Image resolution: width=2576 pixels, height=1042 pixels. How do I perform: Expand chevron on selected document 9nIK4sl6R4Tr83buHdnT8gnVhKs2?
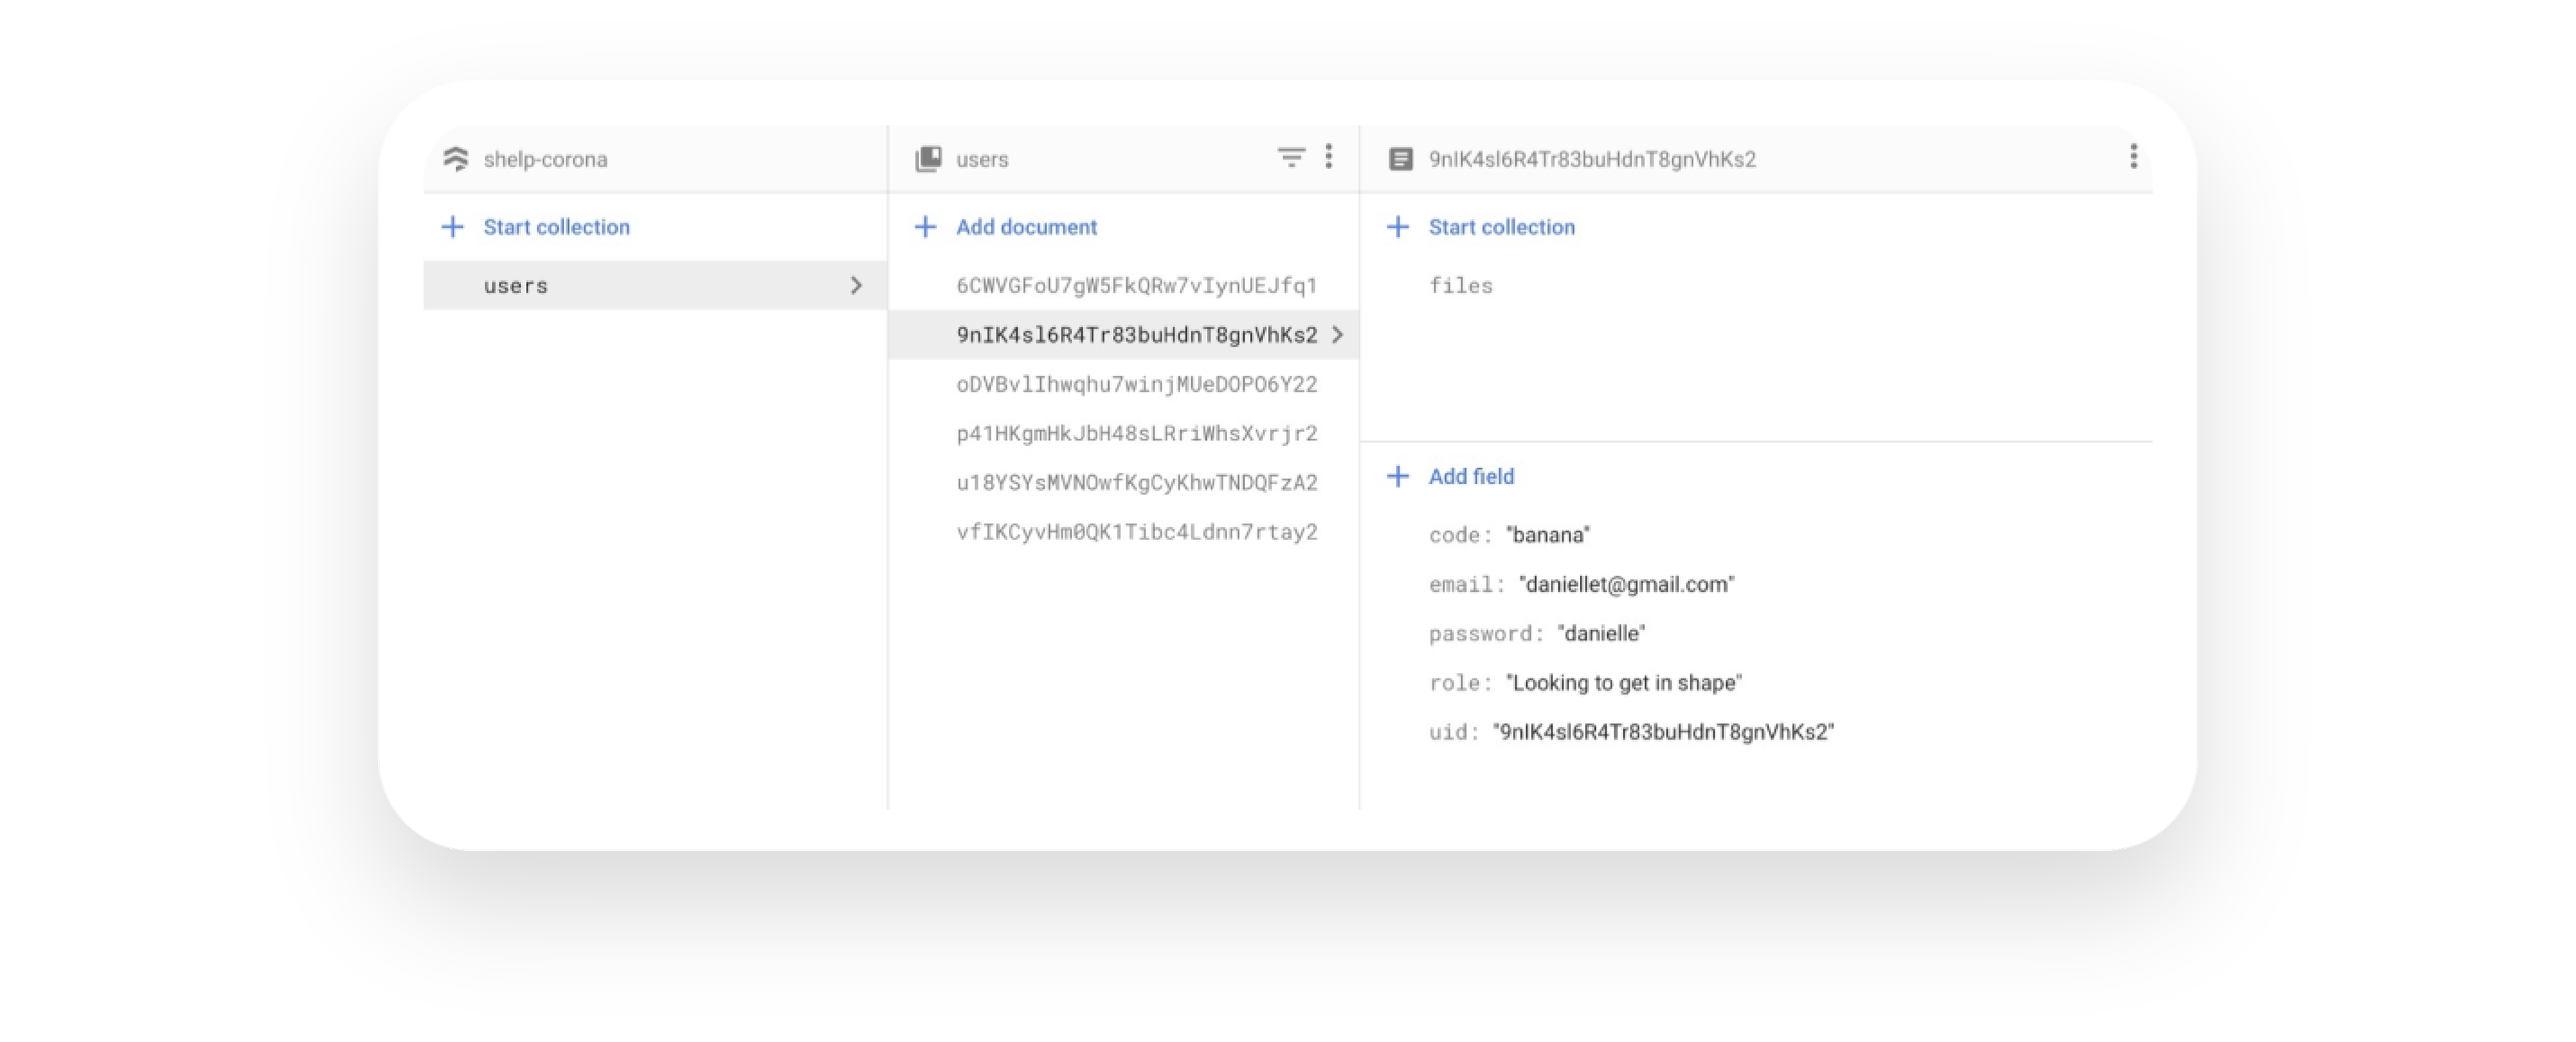[x=1338, y=335]
